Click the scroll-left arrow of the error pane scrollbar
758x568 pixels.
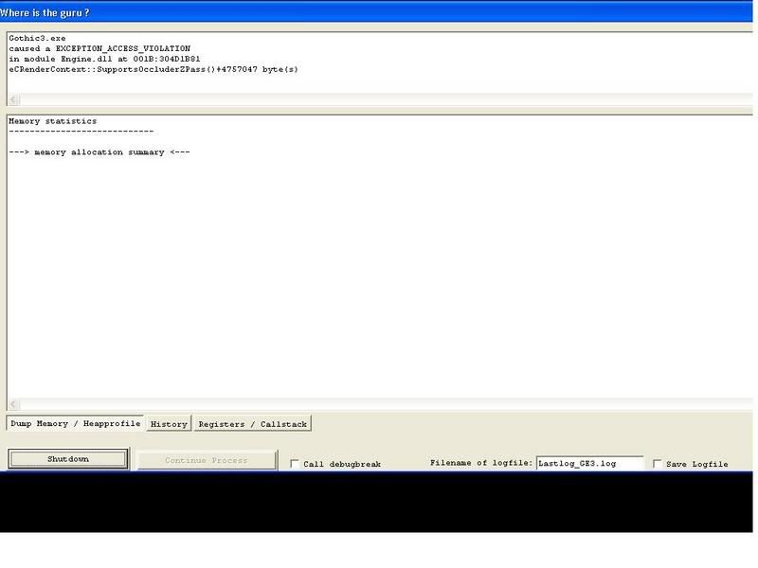[x=13, y=100]
